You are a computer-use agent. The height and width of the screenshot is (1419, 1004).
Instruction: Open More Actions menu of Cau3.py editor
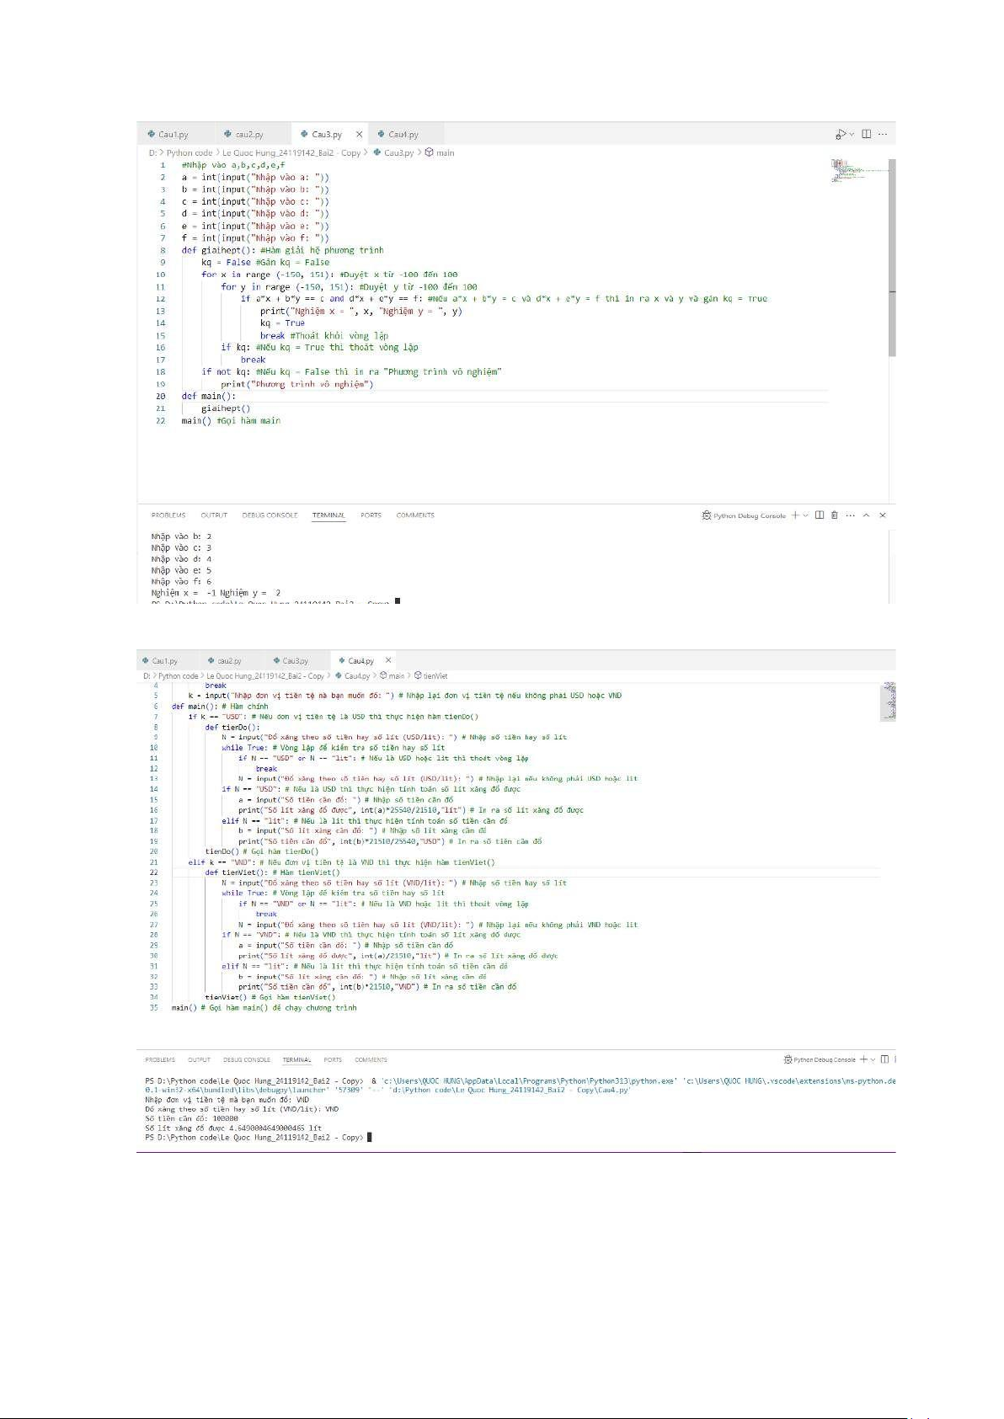(883, 135)
